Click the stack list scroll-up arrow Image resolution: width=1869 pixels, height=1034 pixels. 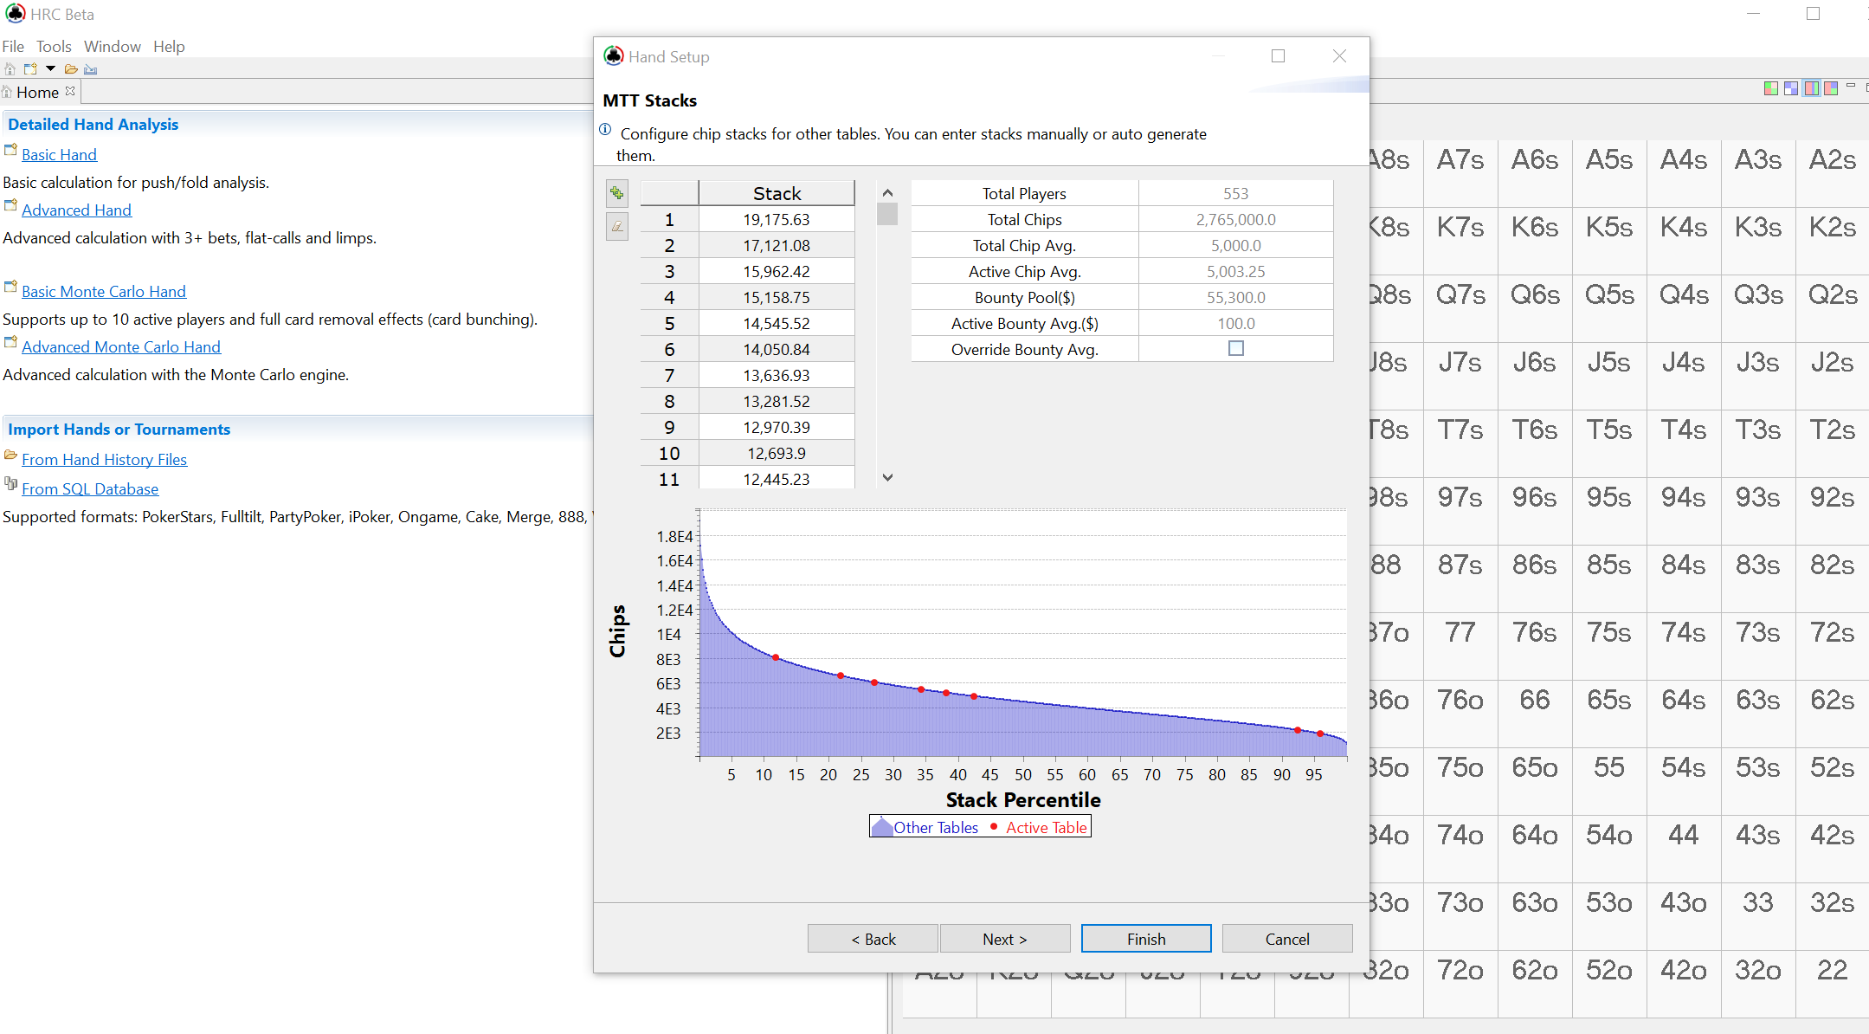coord(887,193)
